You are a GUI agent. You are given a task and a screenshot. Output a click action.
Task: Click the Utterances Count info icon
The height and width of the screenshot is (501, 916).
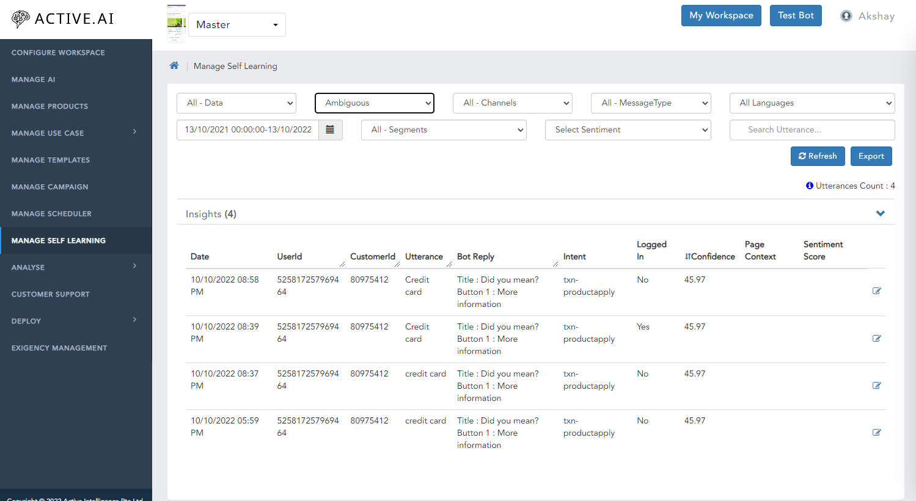(x=810, y=186)
